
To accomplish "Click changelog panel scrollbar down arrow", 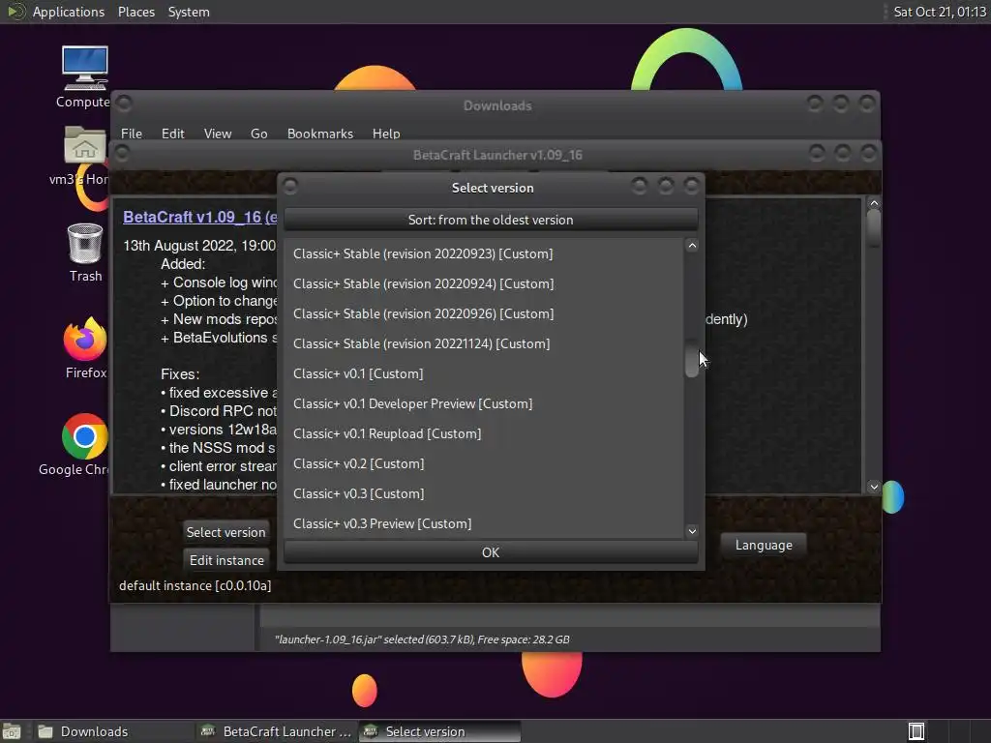I will [x=874, y=487].
